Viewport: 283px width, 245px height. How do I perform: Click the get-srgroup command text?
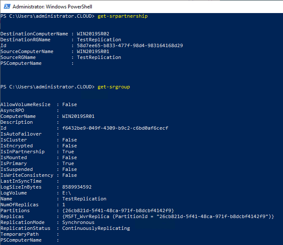(x=114, y=87)
